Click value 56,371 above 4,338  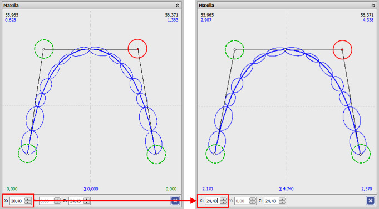click(367, 15)
